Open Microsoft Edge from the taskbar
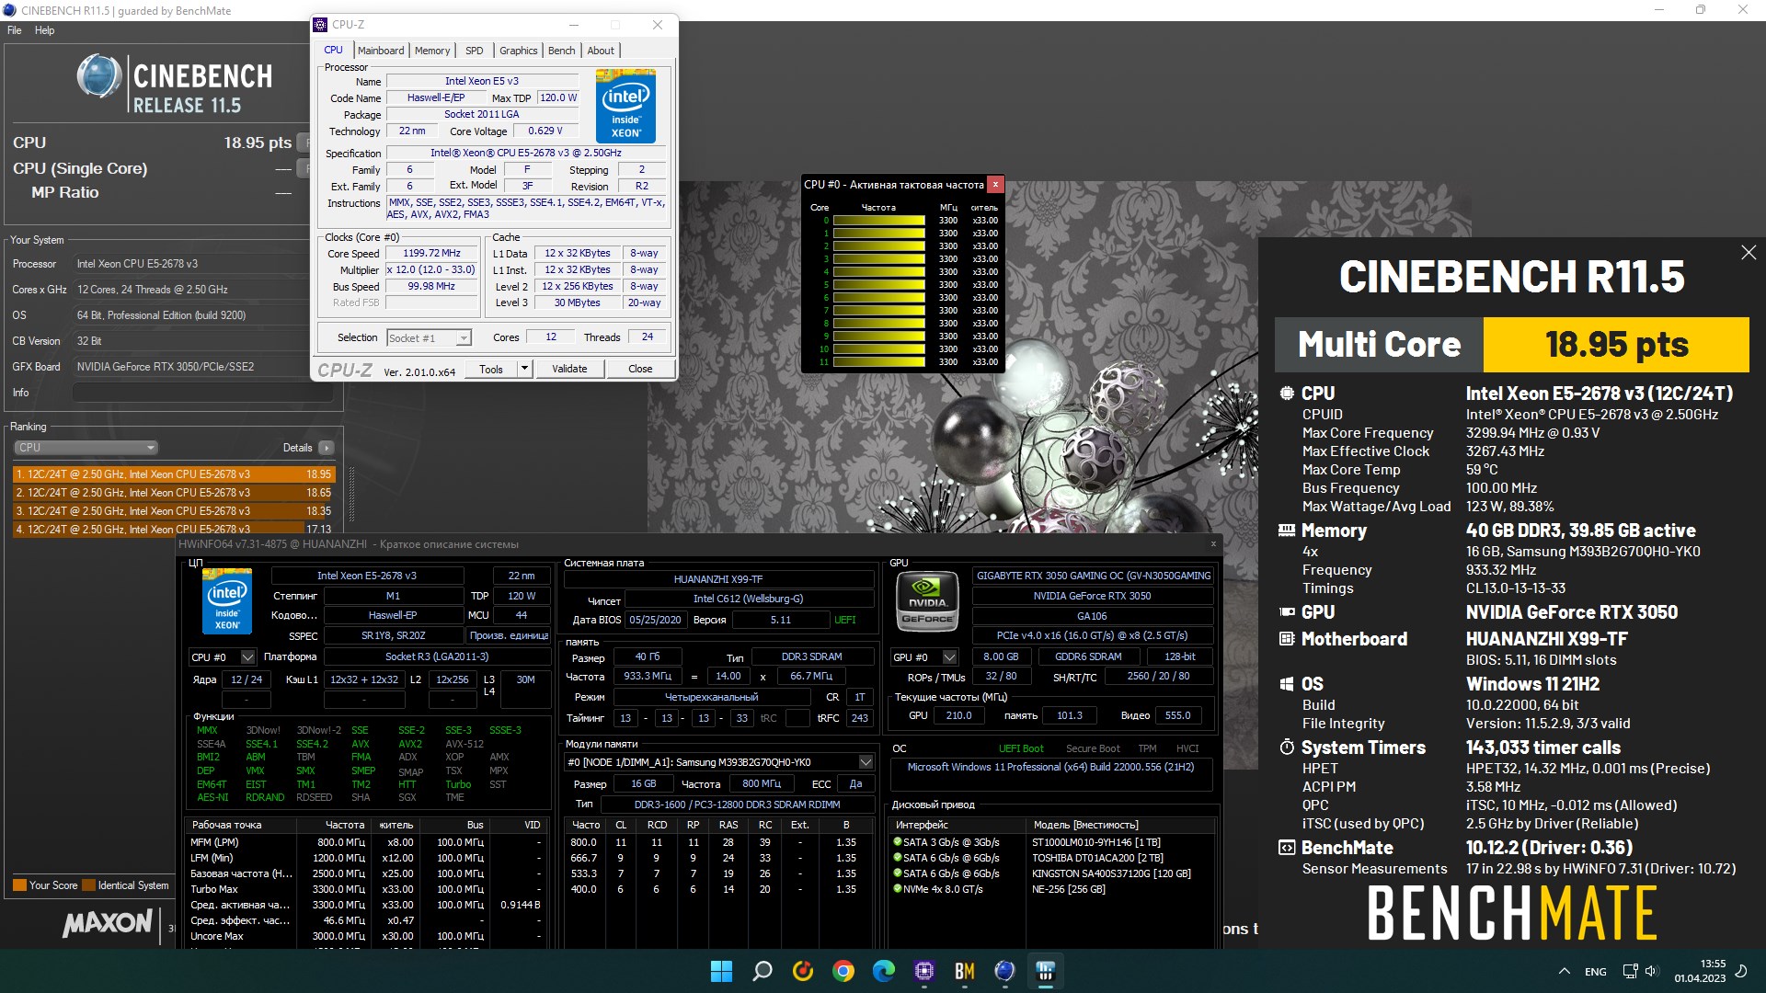This screenshot has width=1766, height=993. point(884,971)
